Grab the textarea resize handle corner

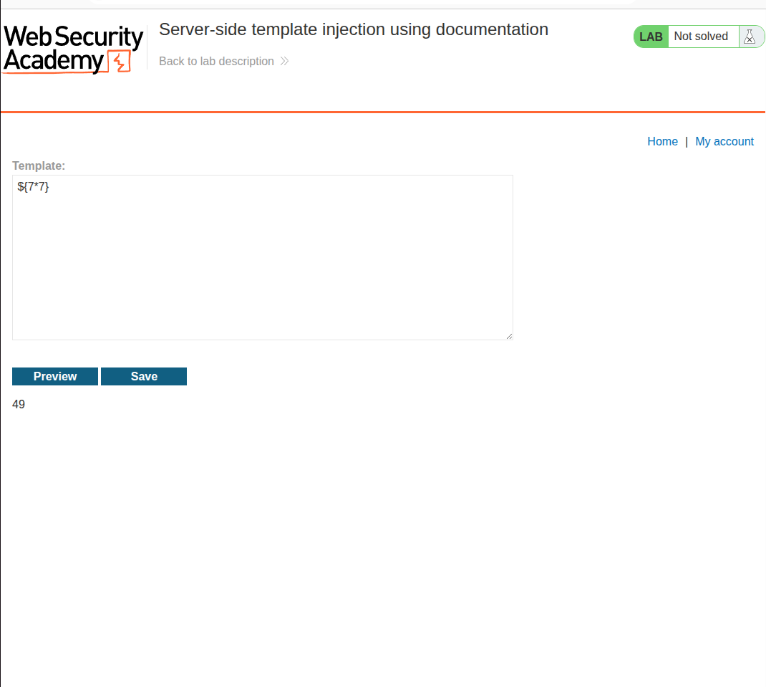[509, 336]
